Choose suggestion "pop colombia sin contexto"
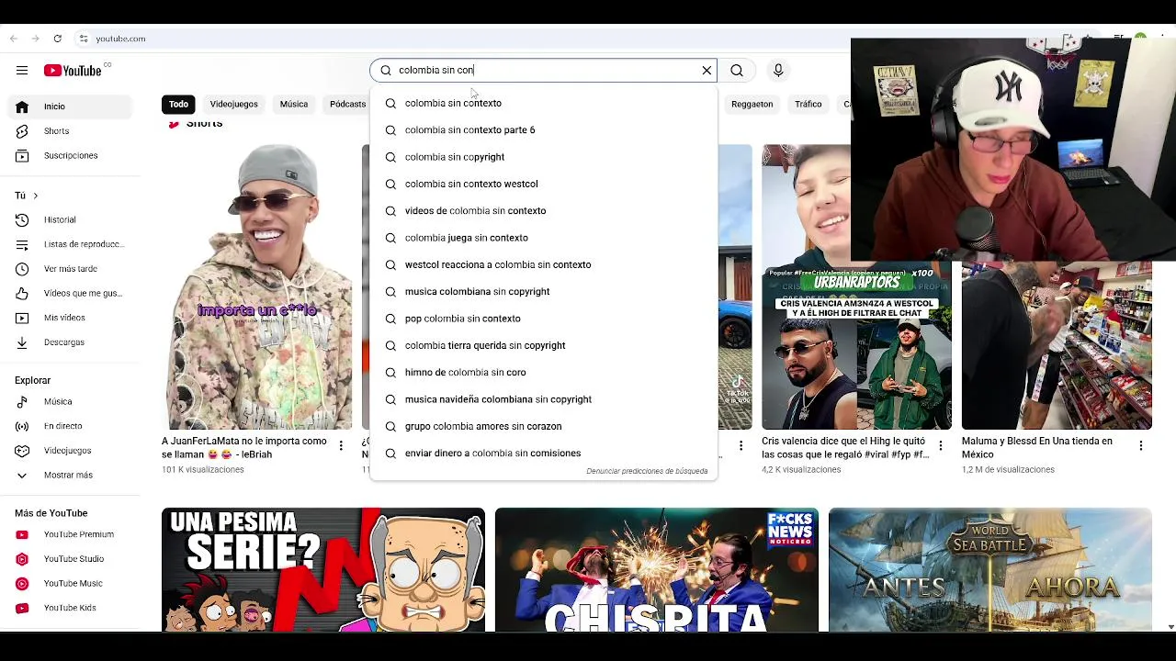 543,319
